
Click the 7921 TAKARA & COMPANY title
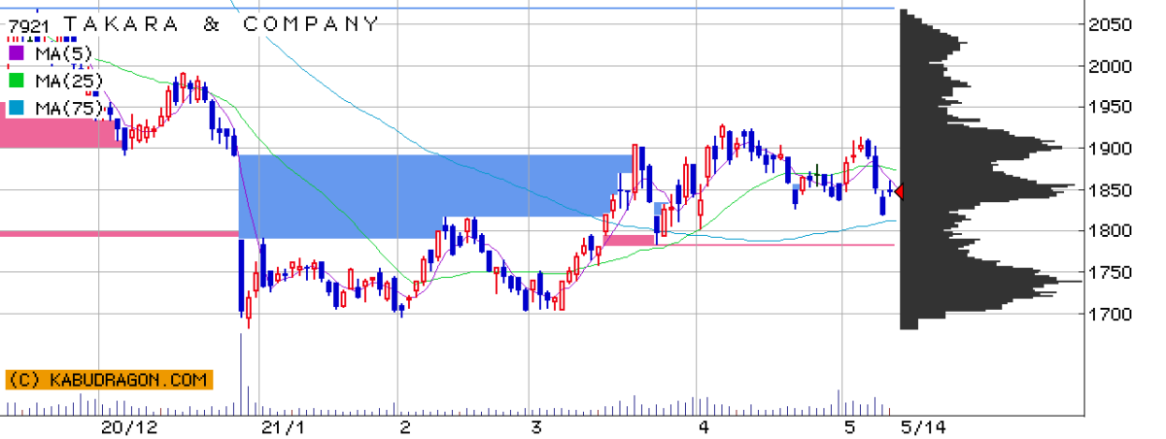[x=193, y=24]
